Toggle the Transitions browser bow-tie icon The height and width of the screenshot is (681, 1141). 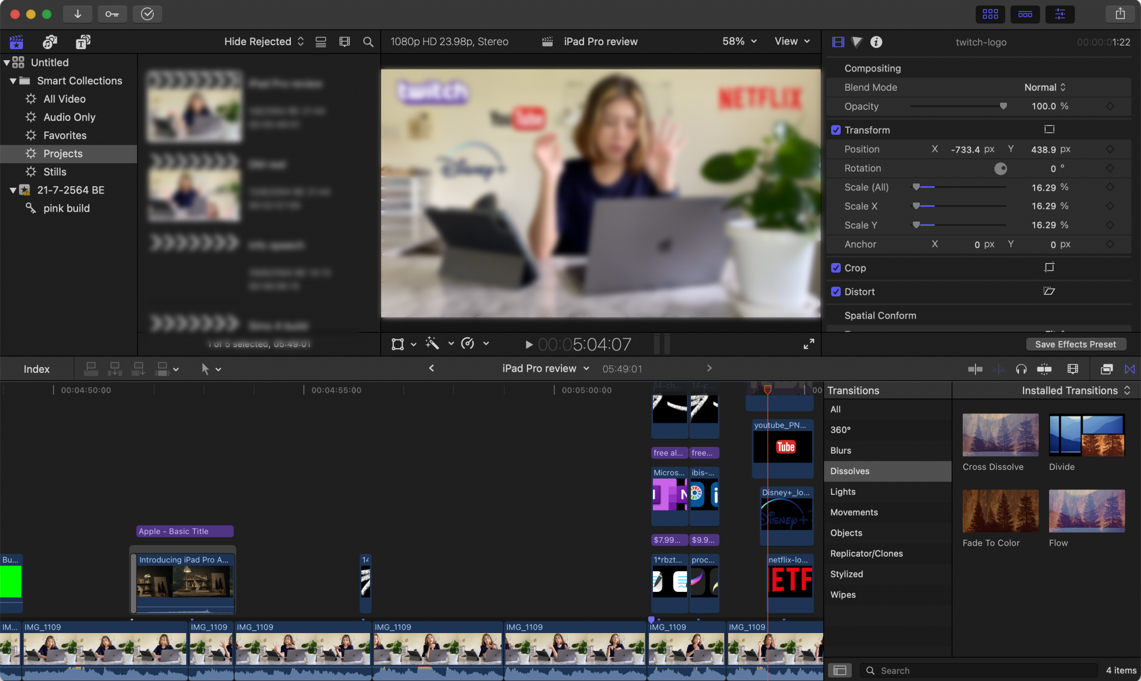(x=1130, y=369)
